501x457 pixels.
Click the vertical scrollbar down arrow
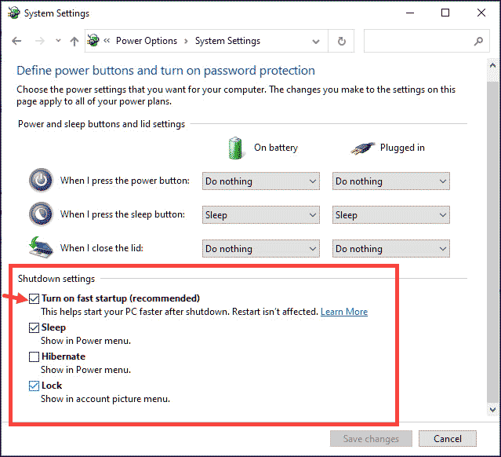[492, 410]
